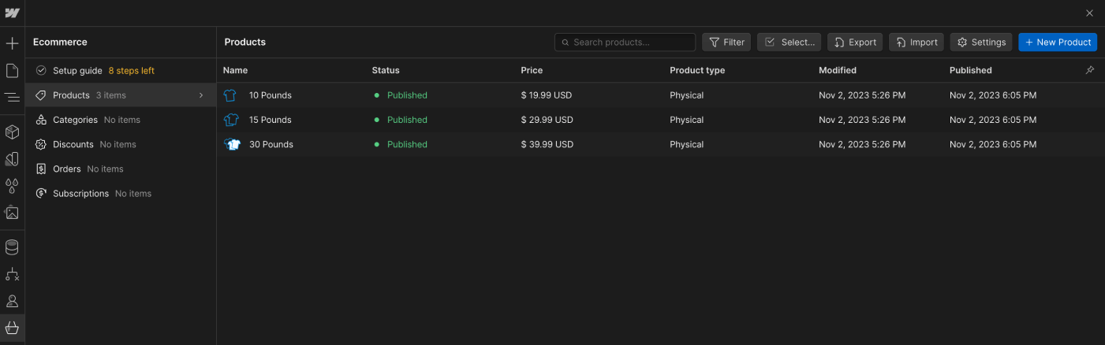Image resolution: width=1105 pixels, height=345 pixels.
Task: Open the Navigator panel icon
Action: tap(12, 98)
